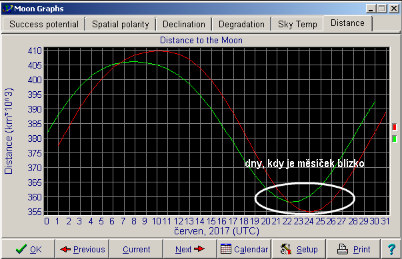Click the 'Distance (km*10^3)' axis label
402x259 pixels.
pos(9,131)
